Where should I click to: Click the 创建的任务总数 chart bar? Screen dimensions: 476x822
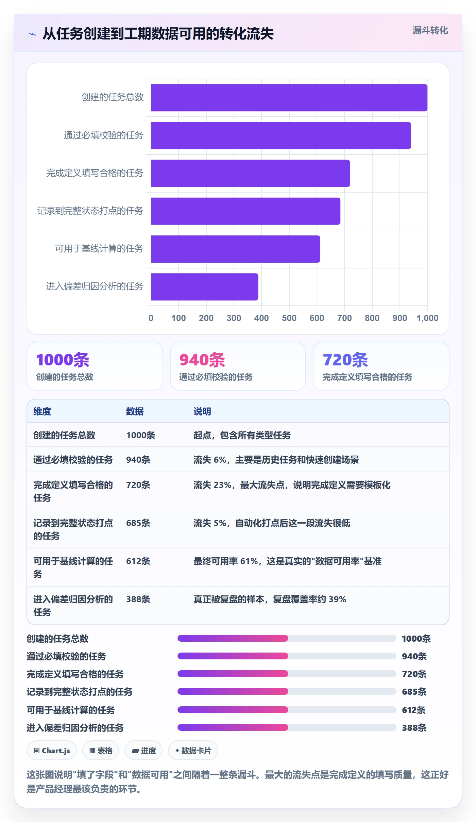tap(289, 98)
